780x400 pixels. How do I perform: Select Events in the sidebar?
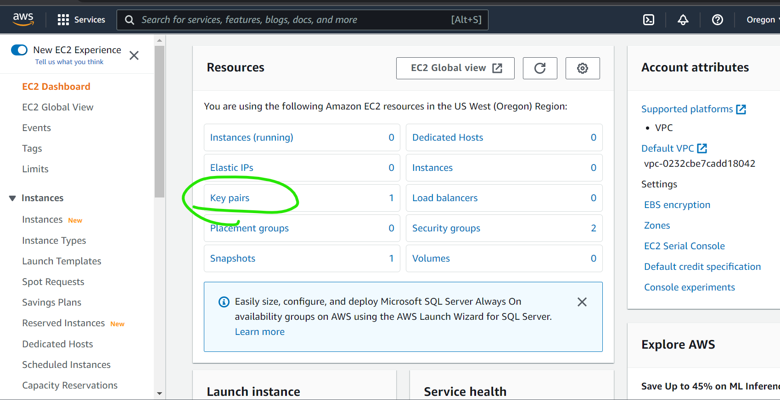37,128
